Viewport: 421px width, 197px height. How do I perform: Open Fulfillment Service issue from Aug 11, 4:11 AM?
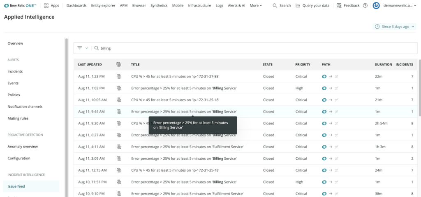click(187, 147)
